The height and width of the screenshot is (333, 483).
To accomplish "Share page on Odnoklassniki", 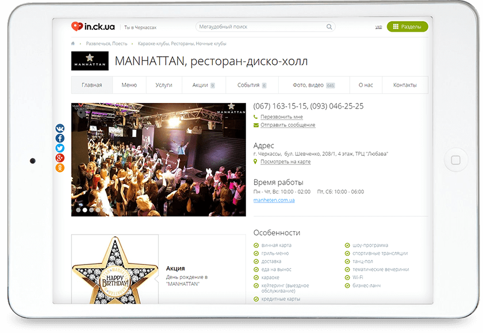I will pyautogui.click(x=60, y=167).
